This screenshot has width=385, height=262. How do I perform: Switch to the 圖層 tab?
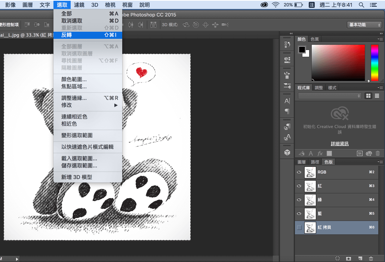click(x=302, y=162)
